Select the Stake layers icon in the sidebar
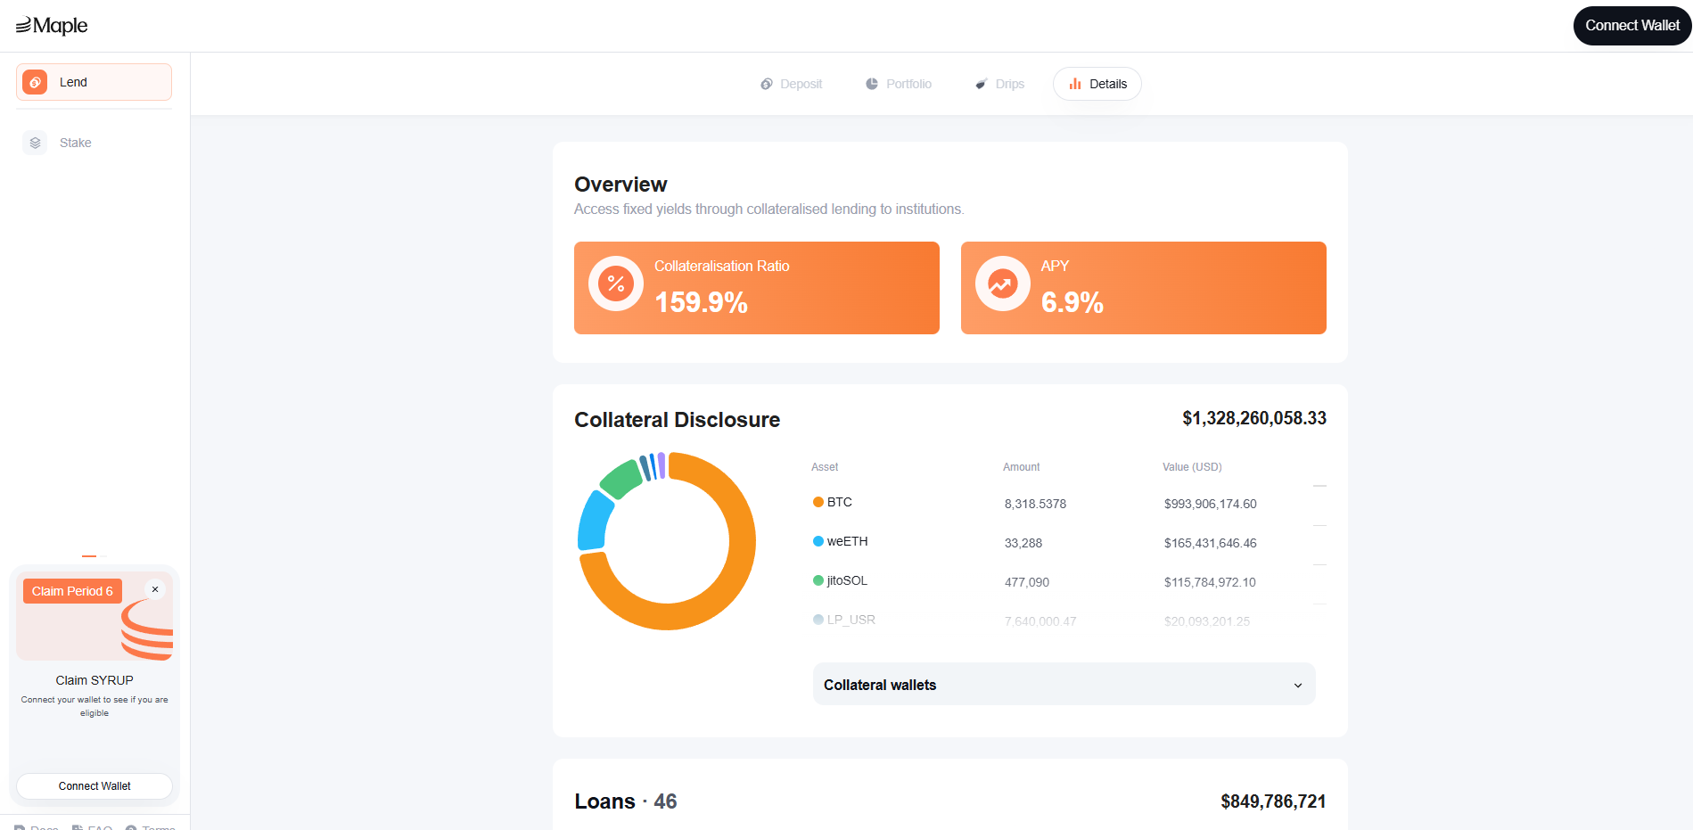Screen dimensions: 1693x830 pos(35,142)
